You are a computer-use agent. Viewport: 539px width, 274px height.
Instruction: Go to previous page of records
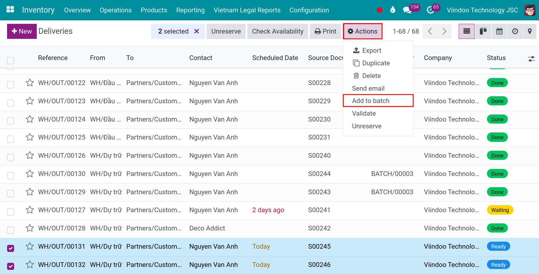click(430, 31)
